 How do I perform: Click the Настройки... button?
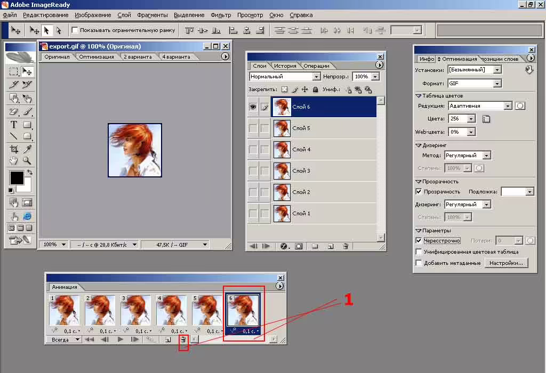(506, 263)
